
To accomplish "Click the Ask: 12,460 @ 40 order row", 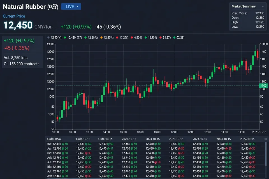I will click(57, 157).
